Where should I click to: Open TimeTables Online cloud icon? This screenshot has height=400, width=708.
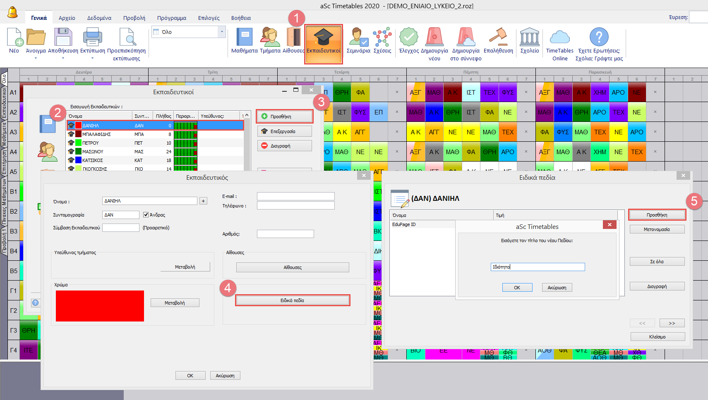pos(559,40)
